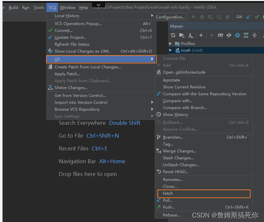This screenshot has width=264, height=222.
Task: Select Compare with... menu item
Action: pyautogui.click(x=204, y=101)
